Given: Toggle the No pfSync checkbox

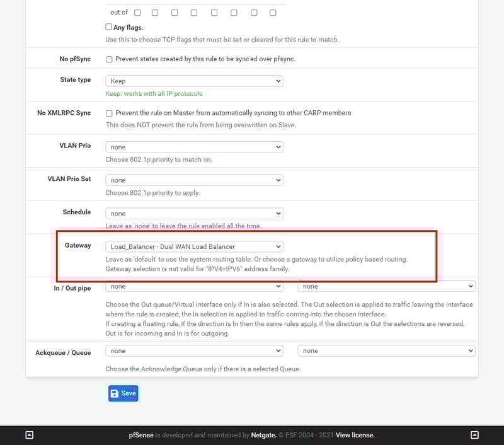Looking at the screenshot, I should tap(109, 59).
